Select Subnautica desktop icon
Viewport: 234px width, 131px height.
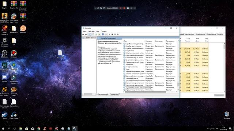pyautogui.click(x=14, y=103)
